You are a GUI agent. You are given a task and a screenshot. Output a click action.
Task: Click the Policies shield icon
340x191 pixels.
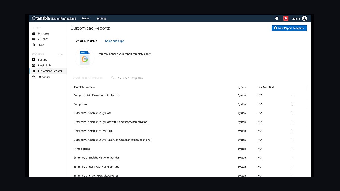point(34,60)
